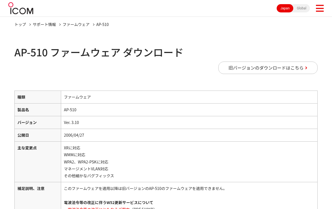
Task: Select the その他細かなバグフィックス line
Action: pos(89,176)
